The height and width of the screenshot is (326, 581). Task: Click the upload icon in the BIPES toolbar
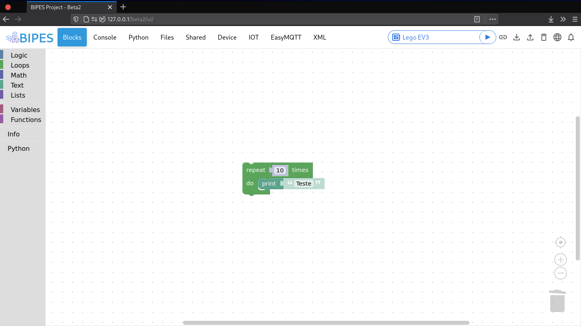tap(530, 37)
